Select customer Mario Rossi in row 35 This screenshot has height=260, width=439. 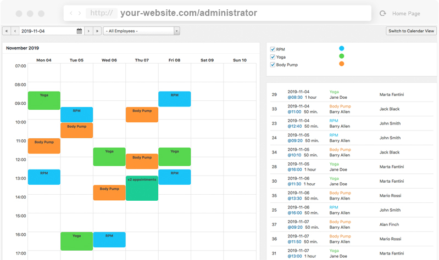[x=390, y=196]
